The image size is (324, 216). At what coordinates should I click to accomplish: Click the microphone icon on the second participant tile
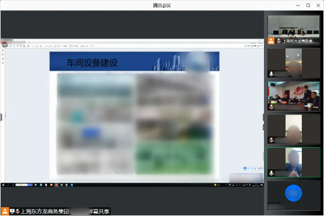[x=272, y=74]
